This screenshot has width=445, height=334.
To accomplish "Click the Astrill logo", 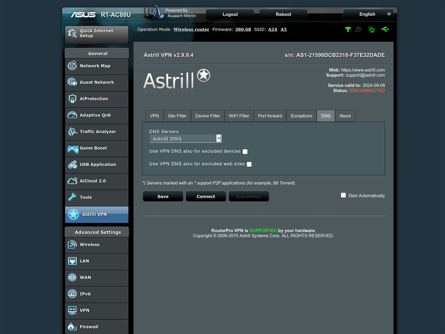I will [177, 81].
